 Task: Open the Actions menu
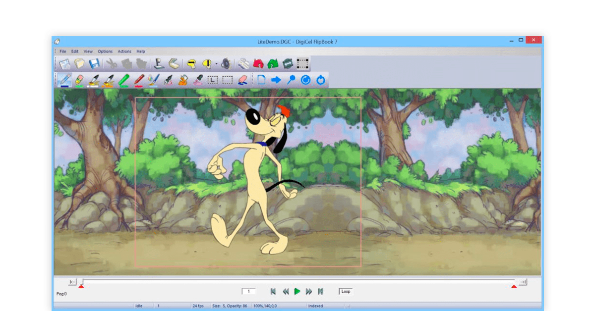coord(124,51)
